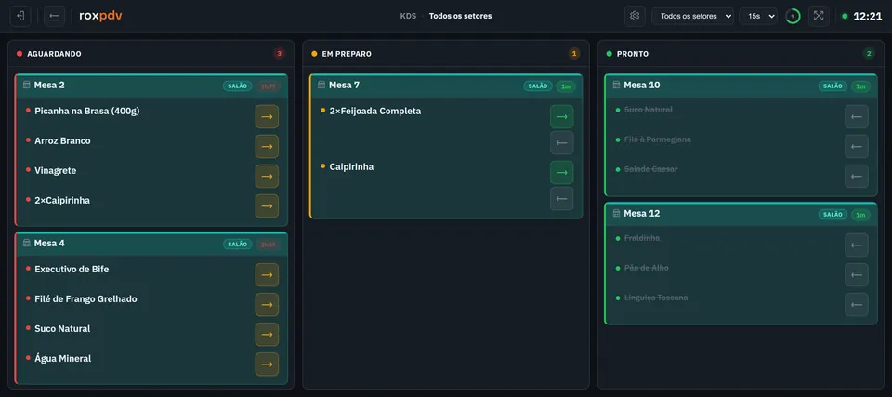Viewport: 892px width, 397px height.
Task: Select the crossed-out Linguiça Toscana text
Action: coord(656,298)
